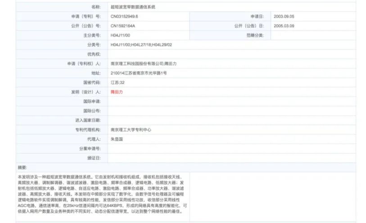Click the abstract paragraph text
The image size is (366, 223).
coord(102,194)
